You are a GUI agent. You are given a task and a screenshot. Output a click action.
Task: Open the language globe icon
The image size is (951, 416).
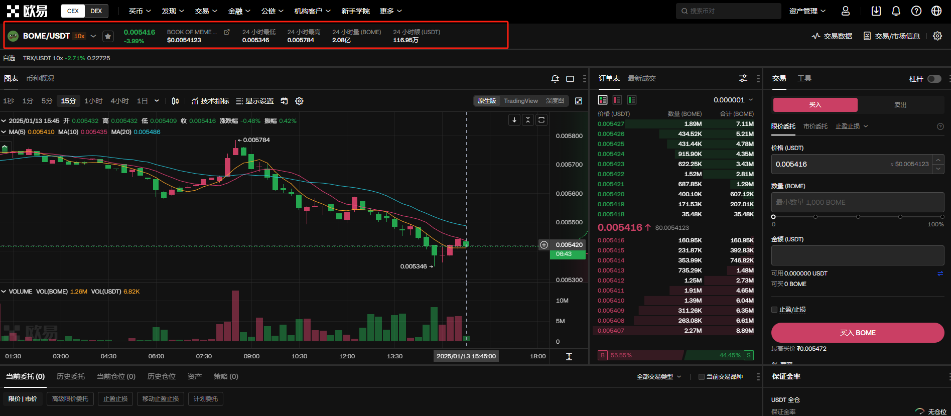click(x=936, y=11)
